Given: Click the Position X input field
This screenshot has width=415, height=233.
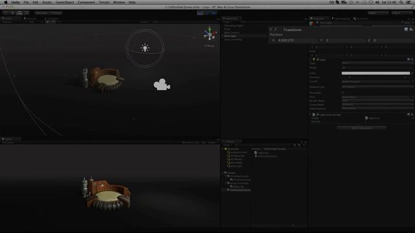Looking at the screenshot, I should (297, 40).
